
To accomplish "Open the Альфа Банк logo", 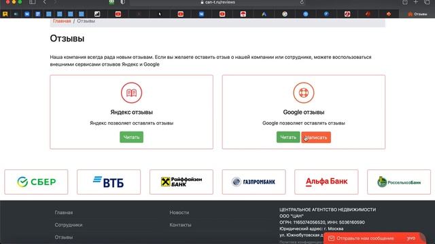I will 326,182.
